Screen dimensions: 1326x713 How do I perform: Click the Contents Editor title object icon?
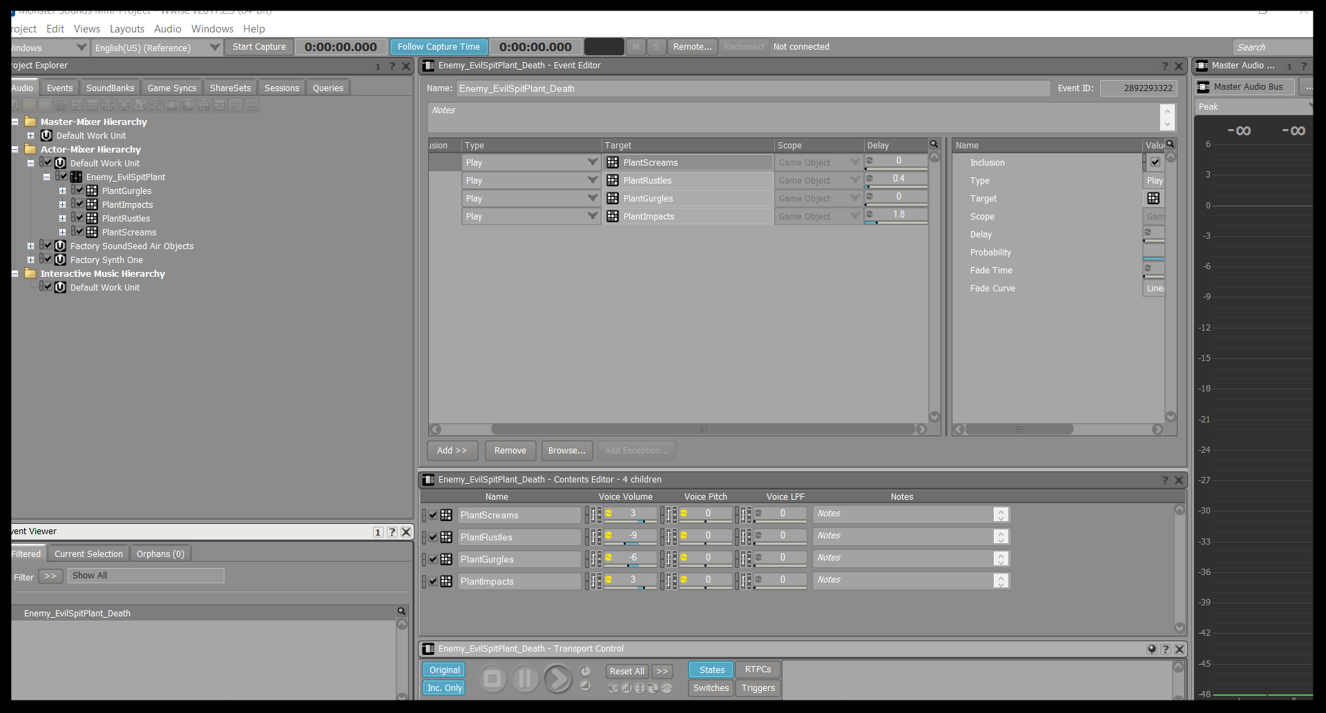[x=429, y=480]
